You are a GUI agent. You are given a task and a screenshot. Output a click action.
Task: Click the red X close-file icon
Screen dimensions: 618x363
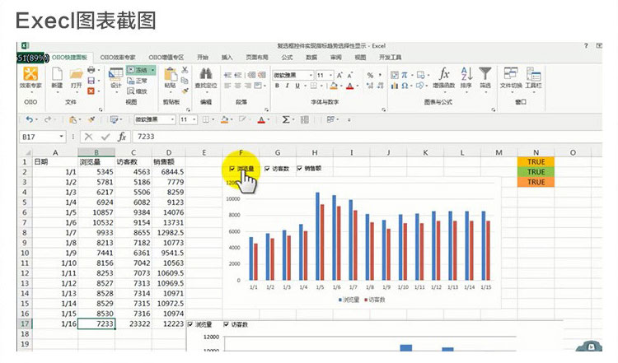click(x=91, y=91)
